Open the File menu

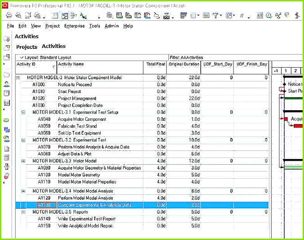10,26
